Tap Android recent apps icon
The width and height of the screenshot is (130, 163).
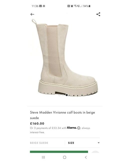point(43,157)
